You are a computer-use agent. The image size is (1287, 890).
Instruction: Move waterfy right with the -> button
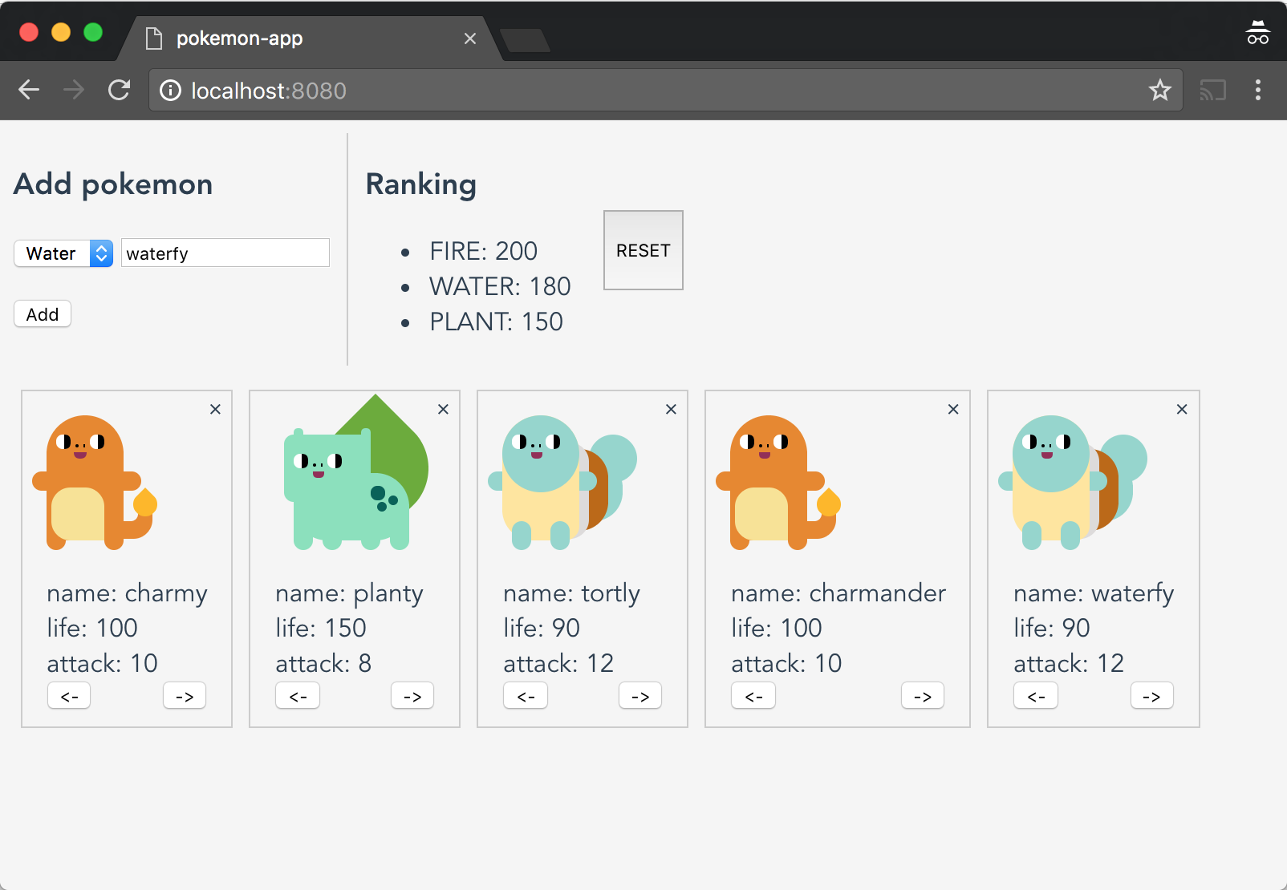1152,696
